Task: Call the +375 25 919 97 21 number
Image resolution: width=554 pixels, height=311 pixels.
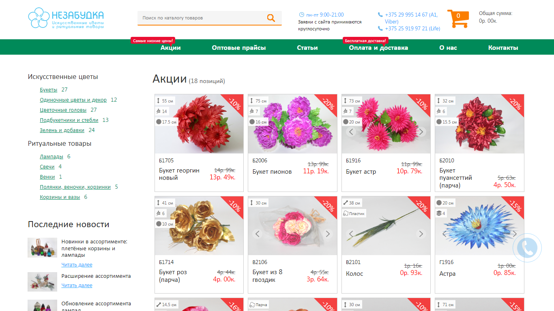Action: pos(412,28)
